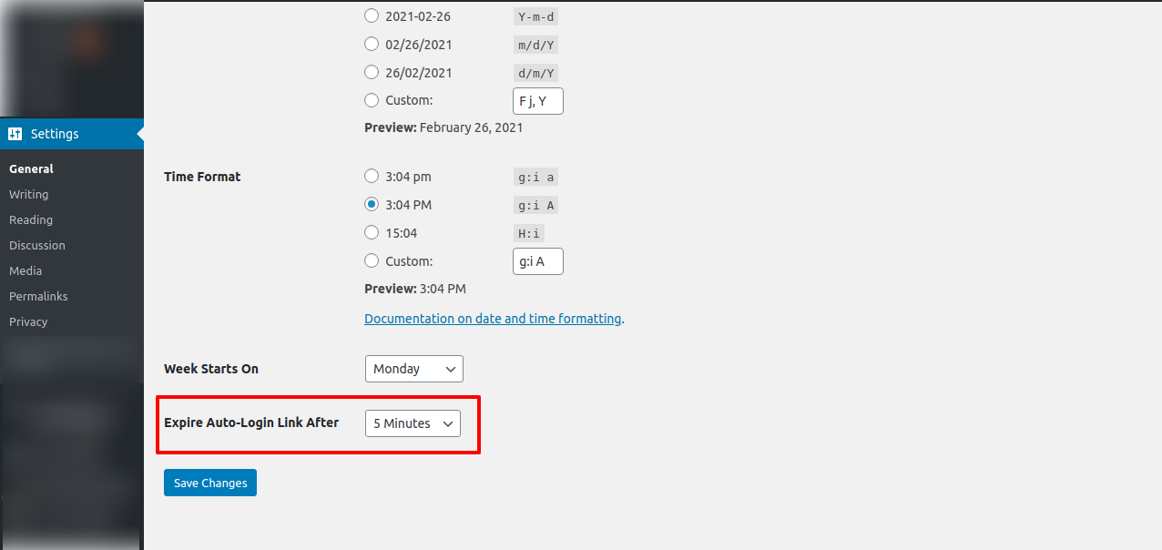This screenshot has width=1162, height=550.
Task: Select the 02/26/2021 date format
Action: 372,44
